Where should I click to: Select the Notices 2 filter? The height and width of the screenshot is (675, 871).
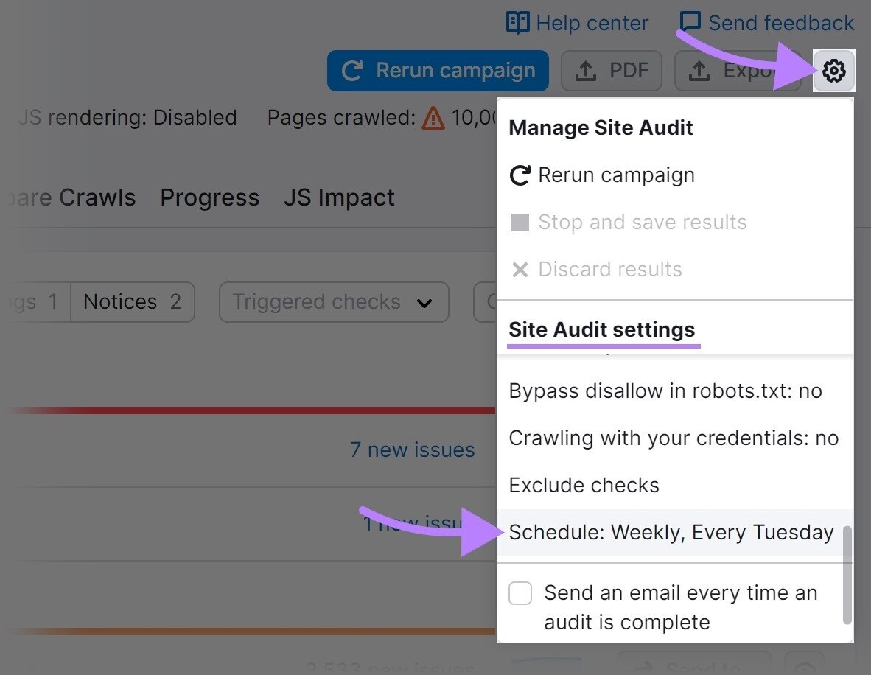[x=133, y=301]
